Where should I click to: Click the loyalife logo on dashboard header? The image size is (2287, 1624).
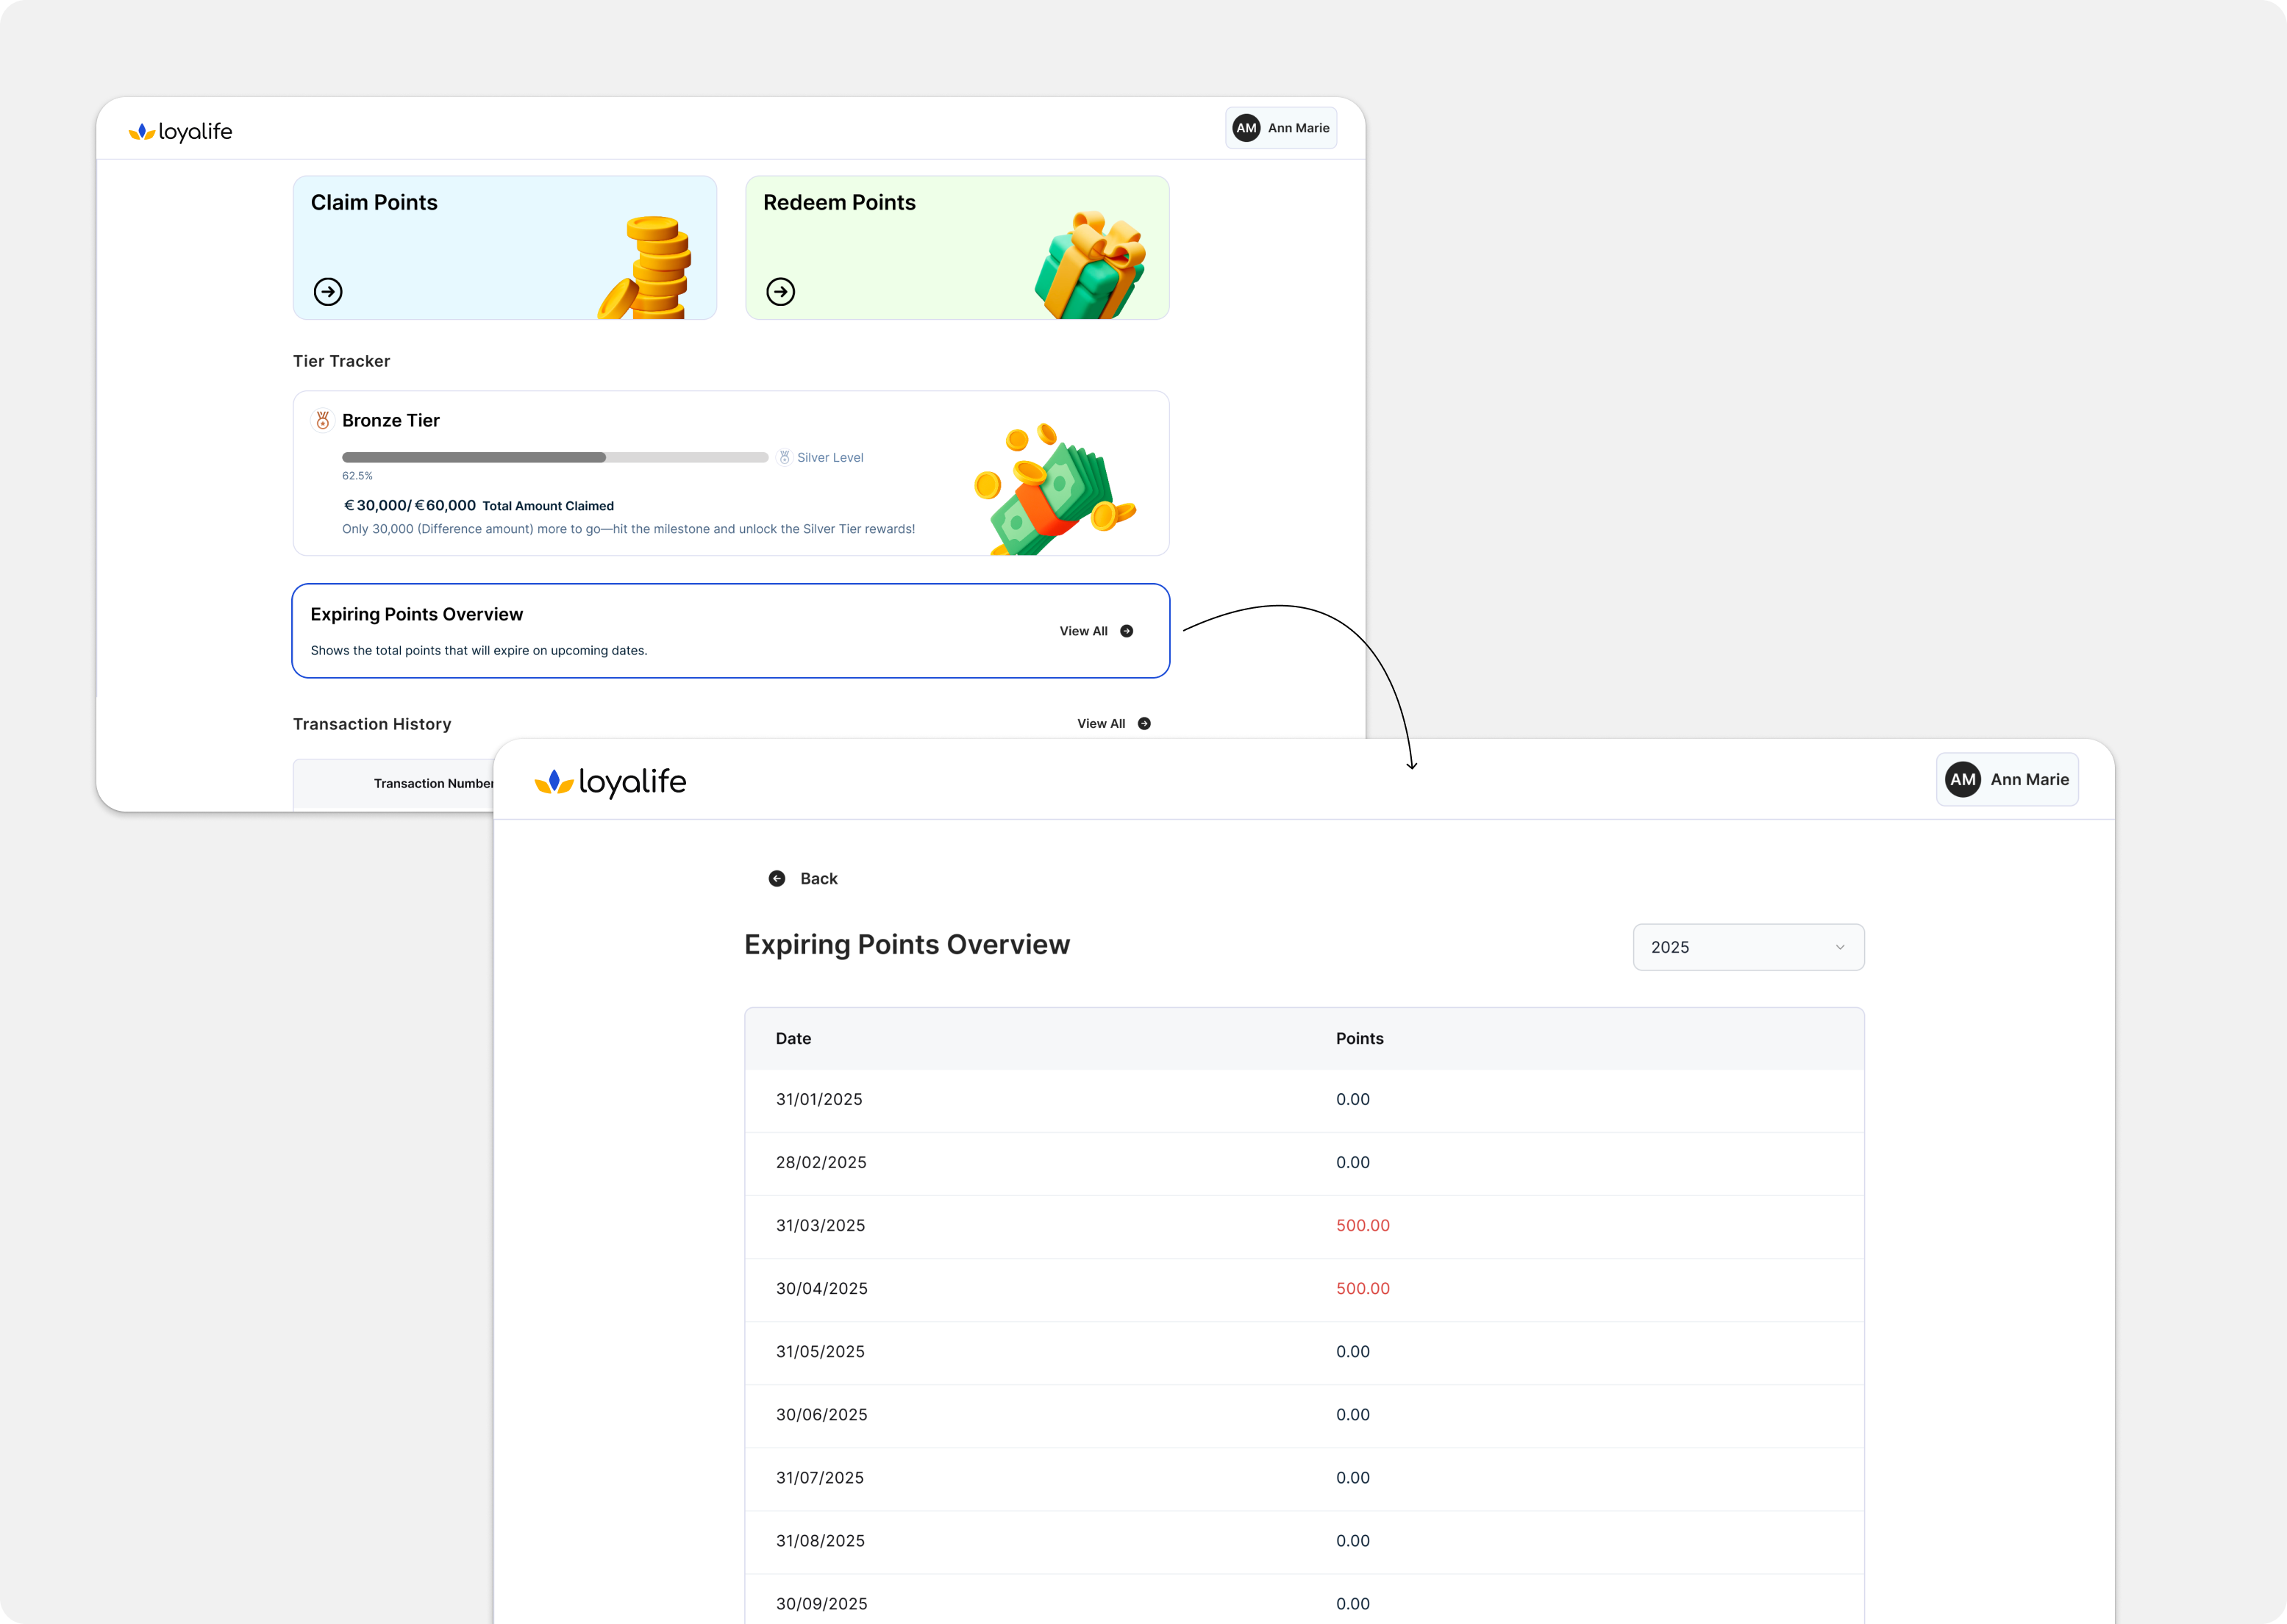[x=181, y=131]
